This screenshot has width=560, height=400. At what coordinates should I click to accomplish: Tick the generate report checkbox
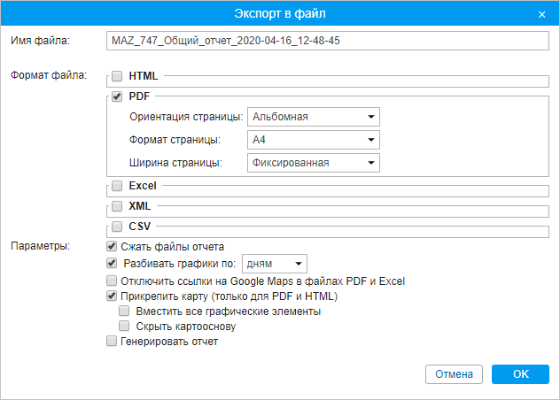point(112,341)
